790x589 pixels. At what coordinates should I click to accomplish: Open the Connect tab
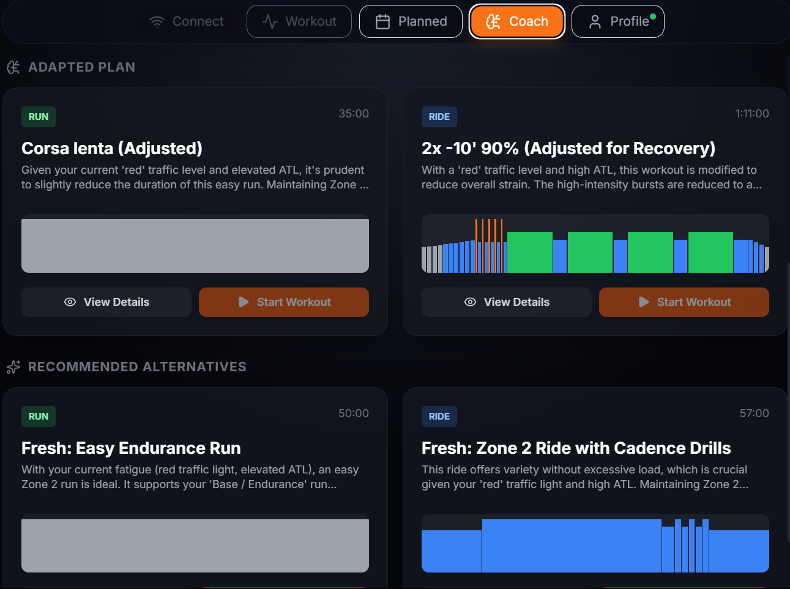186,21
